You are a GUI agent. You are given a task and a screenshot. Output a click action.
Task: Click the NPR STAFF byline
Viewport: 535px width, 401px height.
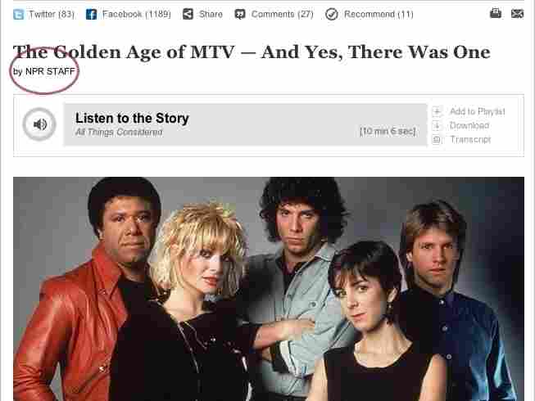tap(50, 71)
